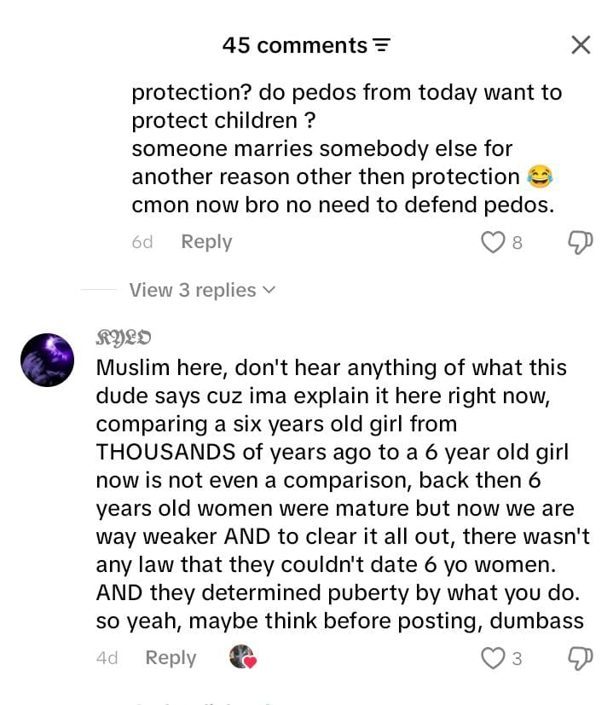Tap thumbs-down on KYLO's comment

[580, 659]
